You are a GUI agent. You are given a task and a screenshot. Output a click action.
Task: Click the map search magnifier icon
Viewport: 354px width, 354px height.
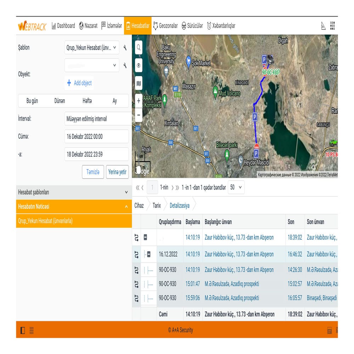pyautogui.click(x=138, y=47)
